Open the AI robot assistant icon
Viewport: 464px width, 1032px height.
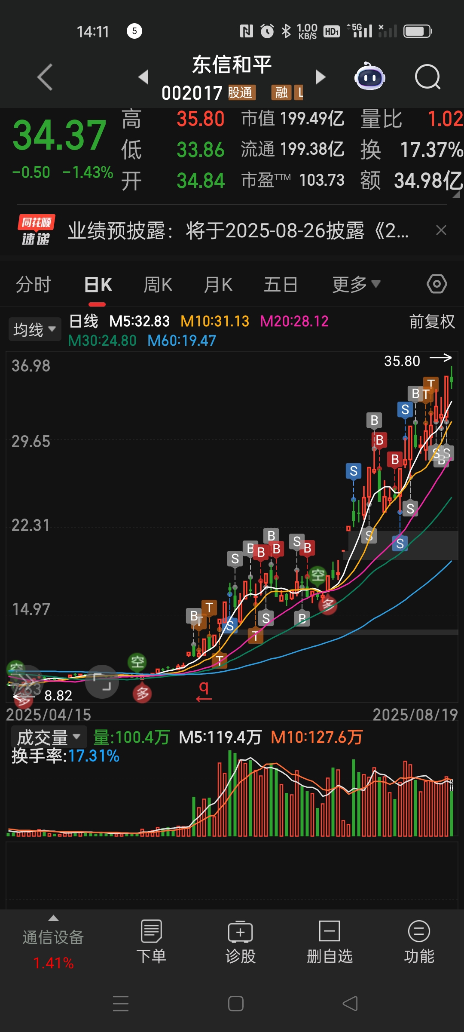click(x=369, y=77)
